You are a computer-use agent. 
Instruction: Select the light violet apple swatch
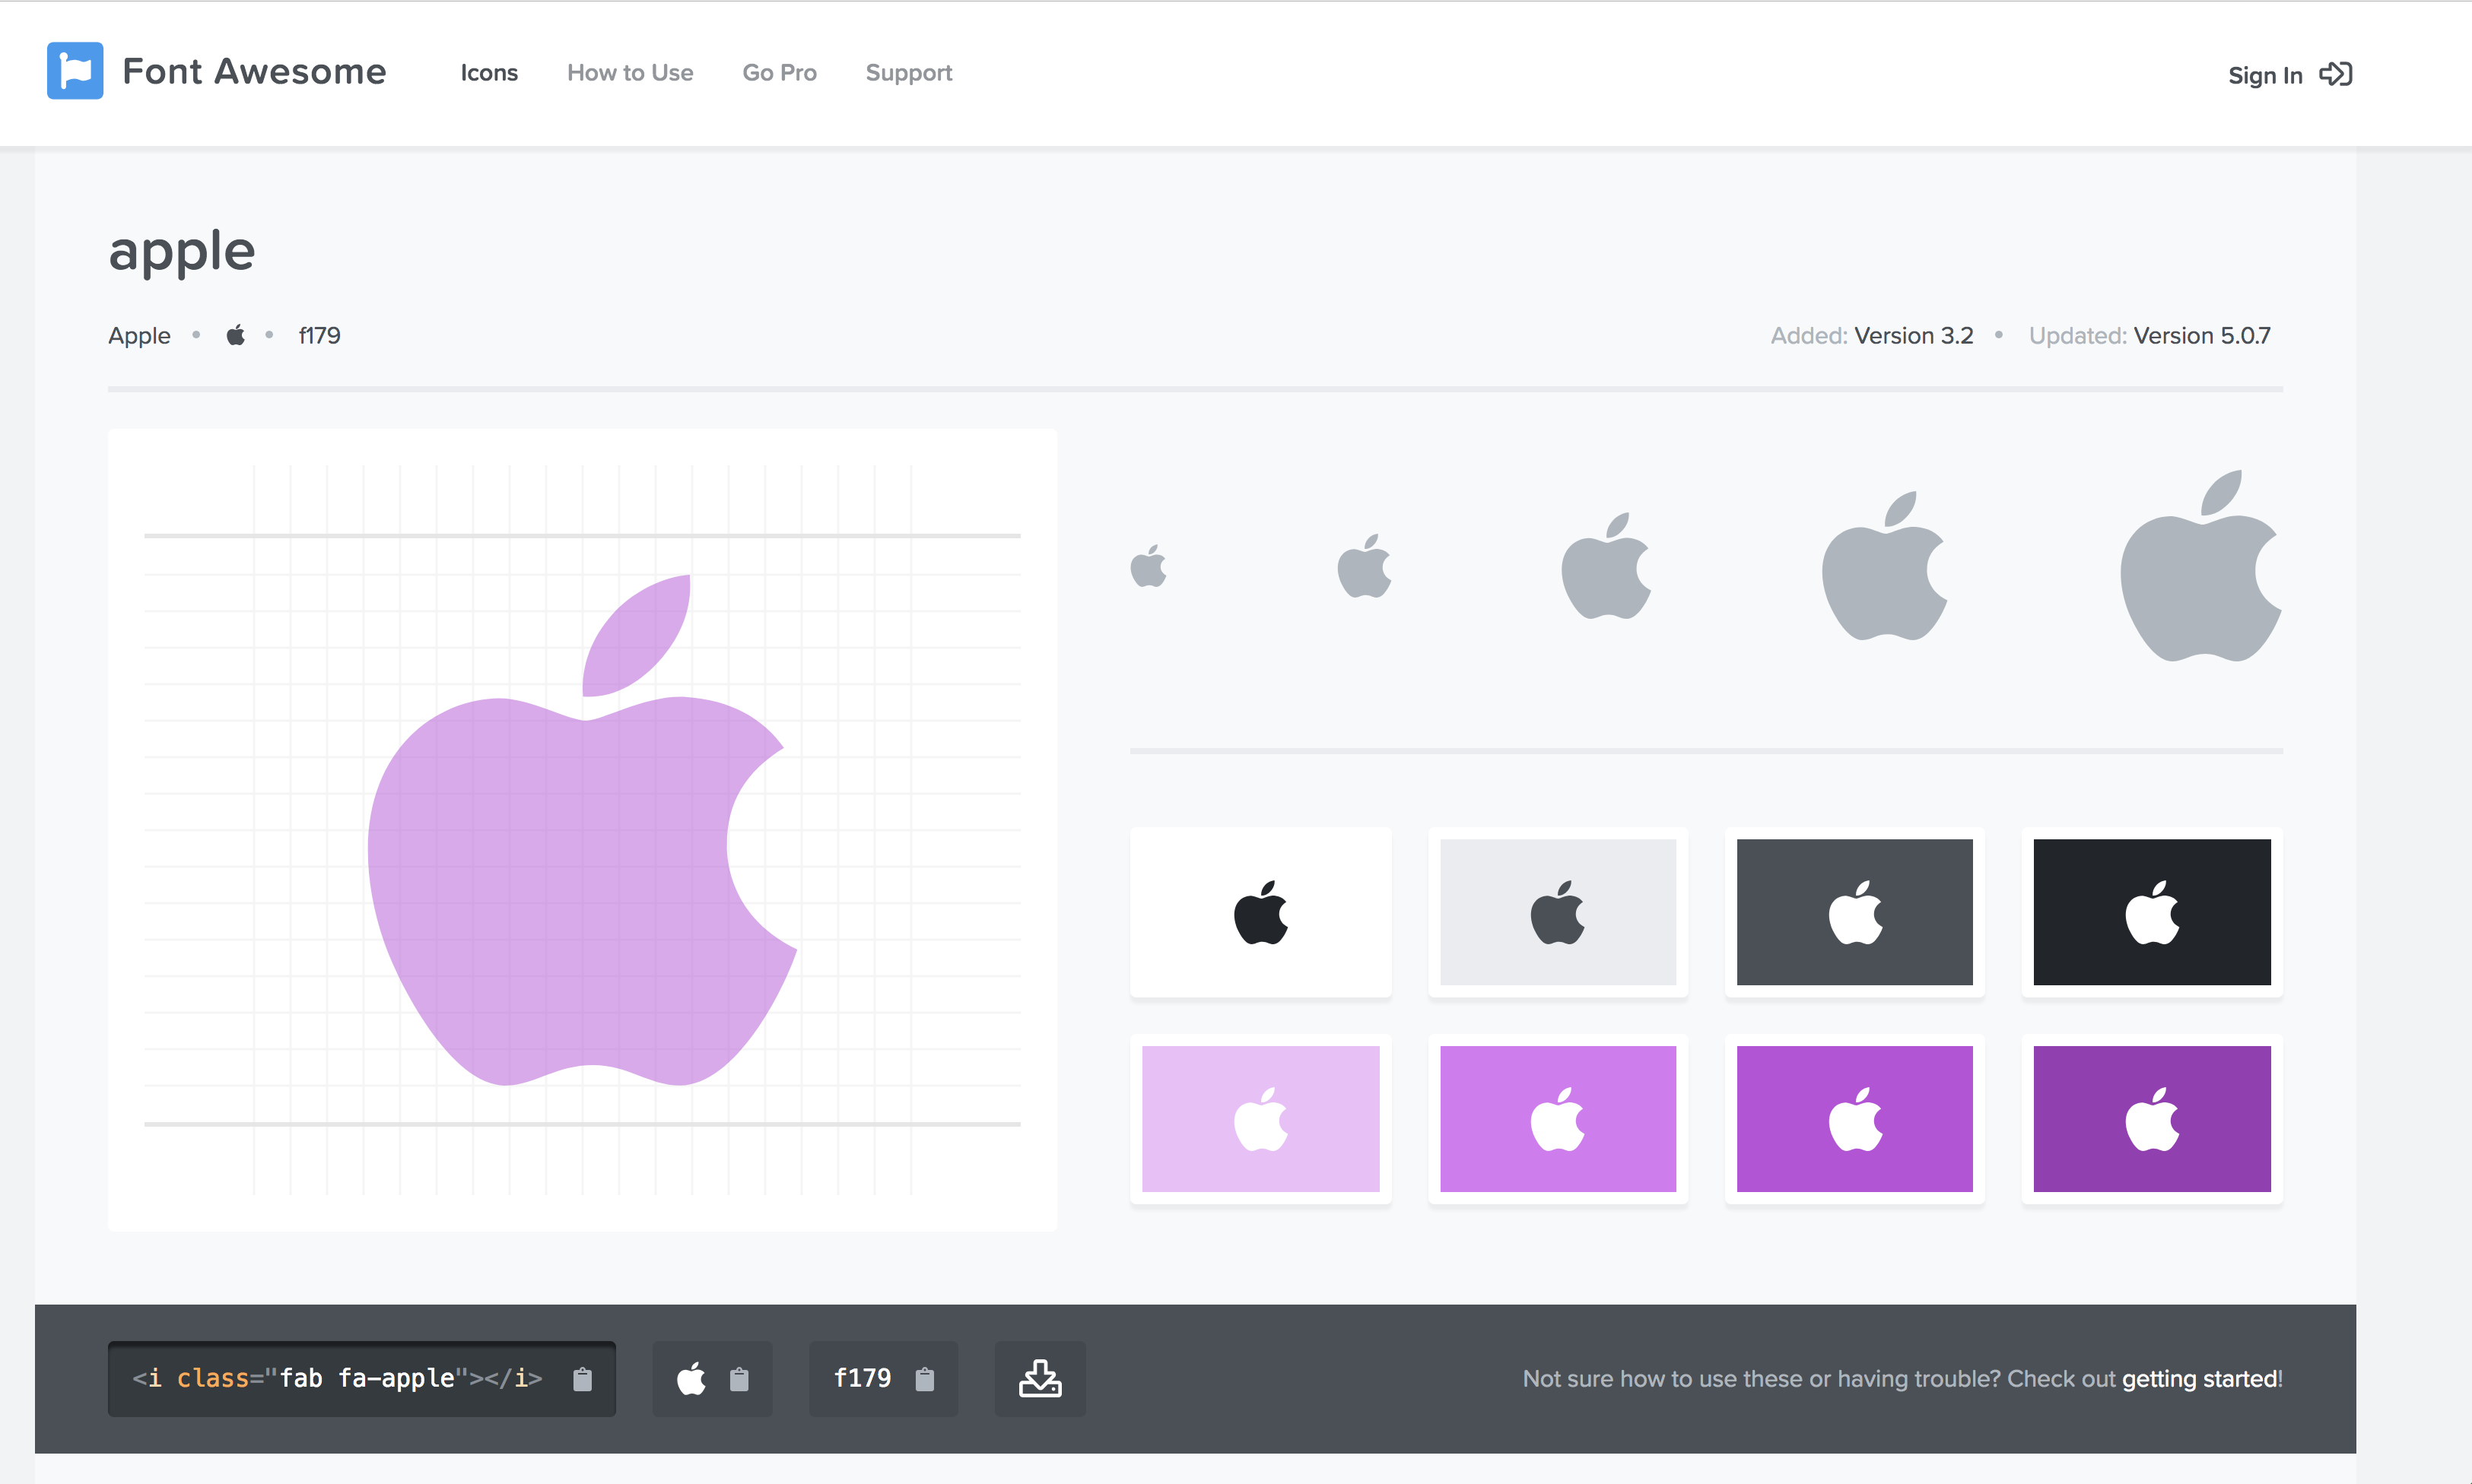(1558, 1119)
